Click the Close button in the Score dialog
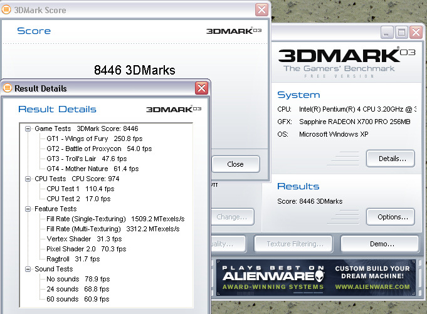Viewport: 427px width, 314px height. point(236,164)
